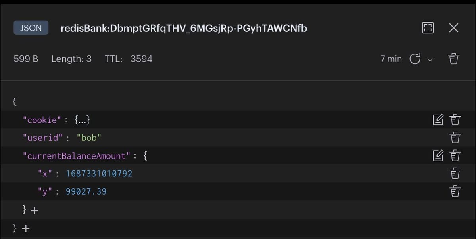
Task: Remove the cookie field with its trash icon
Action: tap(455, 119)
